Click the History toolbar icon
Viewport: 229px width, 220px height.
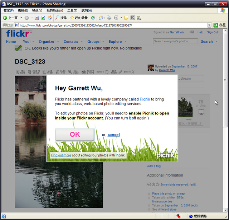pos(93,18)
